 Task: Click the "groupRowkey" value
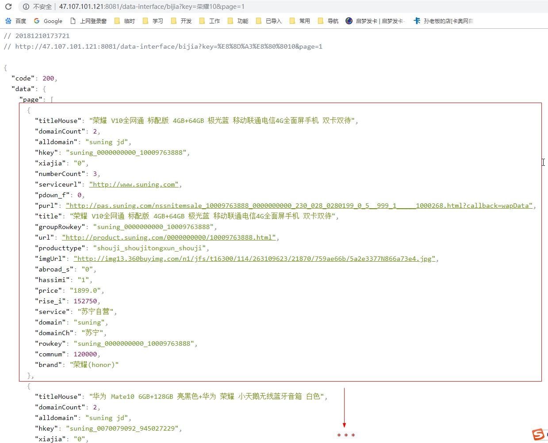click(x=153, y=227)
